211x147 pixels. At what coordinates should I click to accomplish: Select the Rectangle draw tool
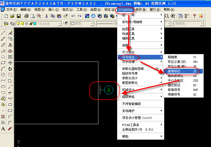(3, 63)
